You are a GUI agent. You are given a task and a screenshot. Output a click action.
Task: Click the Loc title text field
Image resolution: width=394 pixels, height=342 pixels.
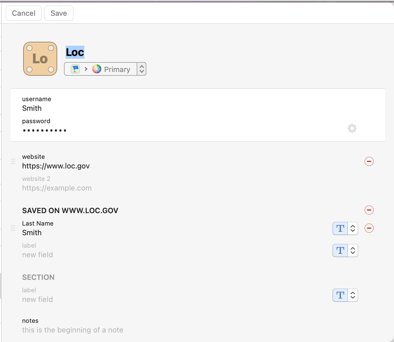75,52
